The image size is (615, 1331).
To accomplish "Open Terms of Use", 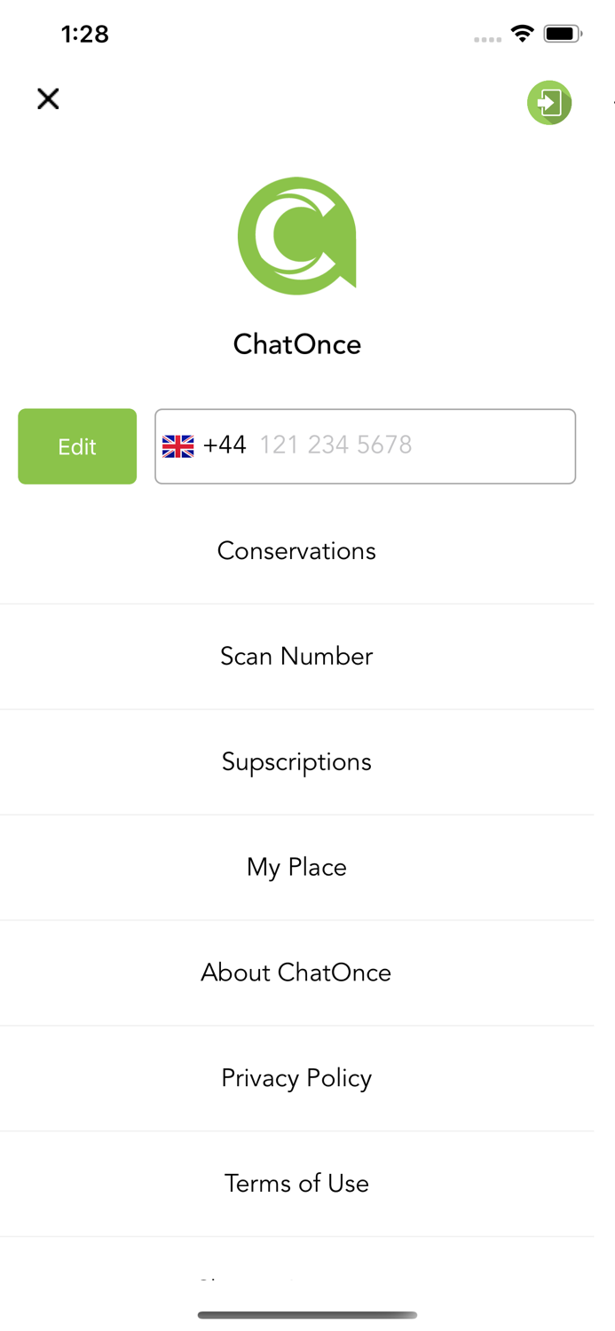I will point(296,1184).
